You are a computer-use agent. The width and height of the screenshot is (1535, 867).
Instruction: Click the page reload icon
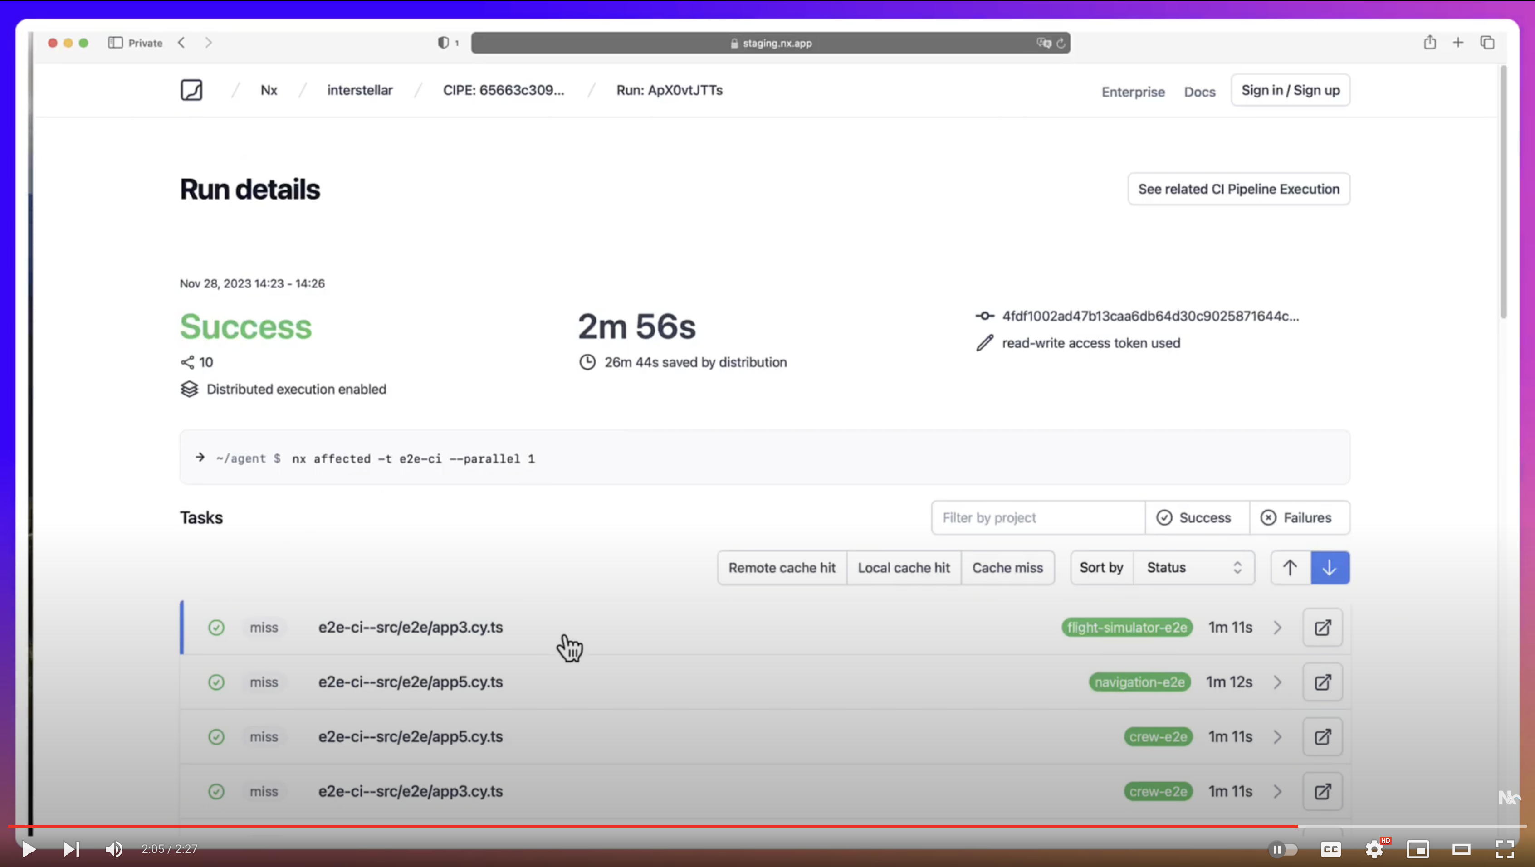pos(1061,43)
